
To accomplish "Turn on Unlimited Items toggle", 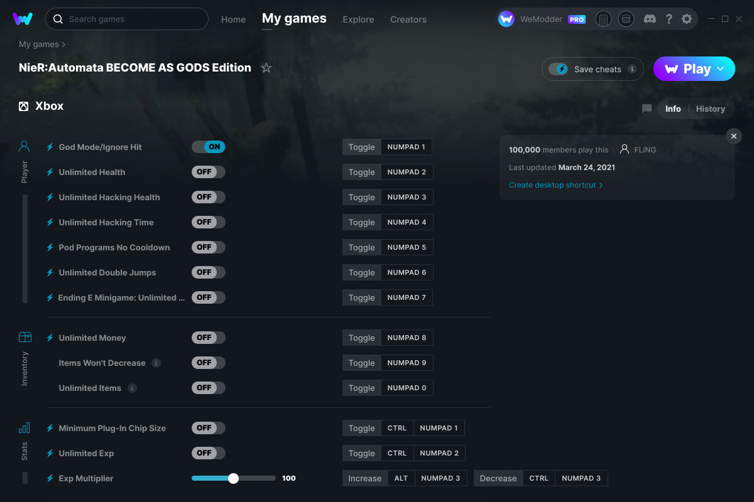I will (x=209, y=388).
